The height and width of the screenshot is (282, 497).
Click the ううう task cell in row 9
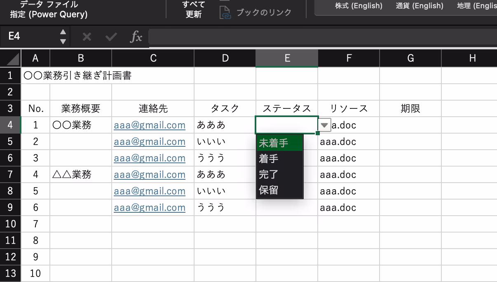[225, 207]
